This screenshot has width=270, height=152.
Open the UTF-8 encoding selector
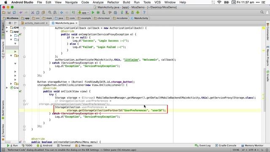click(x=253, y=150)
